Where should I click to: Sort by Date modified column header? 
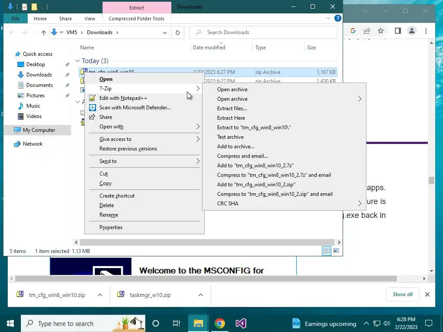click(x=209, y=48)
